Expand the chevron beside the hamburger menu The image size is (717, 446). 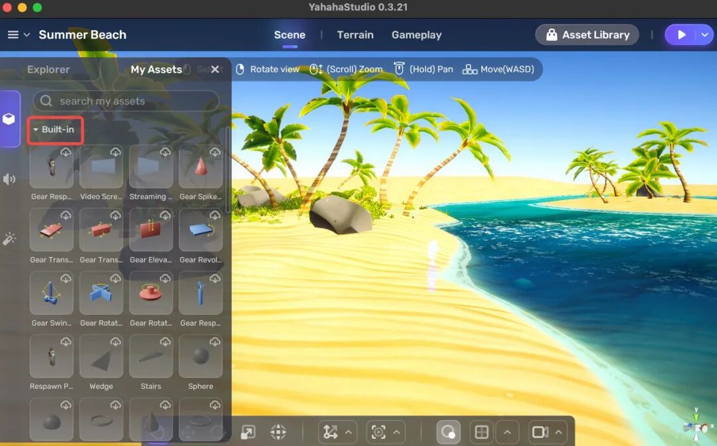tap(27, 35)
